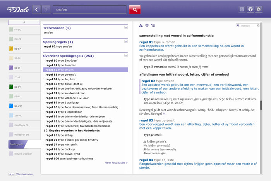The width and height of the screenshot is (271, 181).
Task: Click the Meer resultaten link
Action: click(x=116, y=163)
